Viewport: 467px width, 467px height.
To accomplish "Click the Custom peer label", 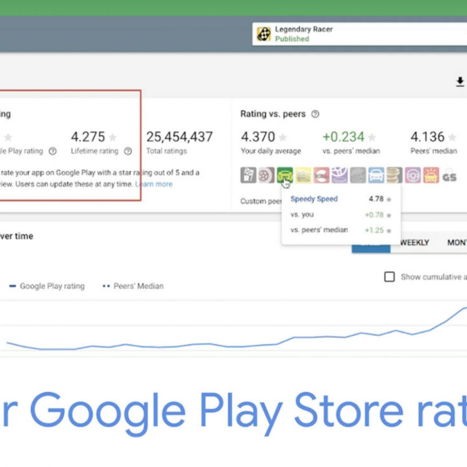I will [x=261, y=201].
